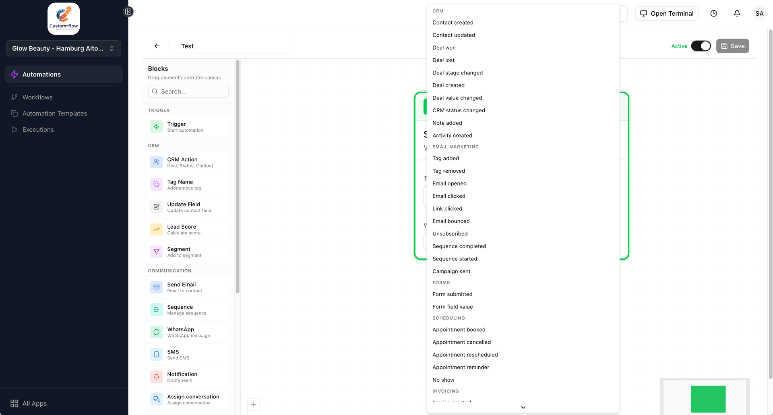The image size is (773, 415).
Task: Open Terminal button in header
Action: (x=667, y=13)
